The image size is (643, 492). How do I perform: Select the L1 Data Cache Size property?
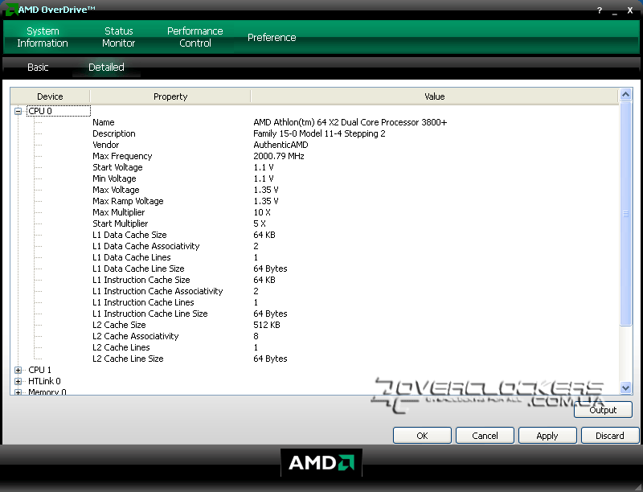[x=129, y=235]
